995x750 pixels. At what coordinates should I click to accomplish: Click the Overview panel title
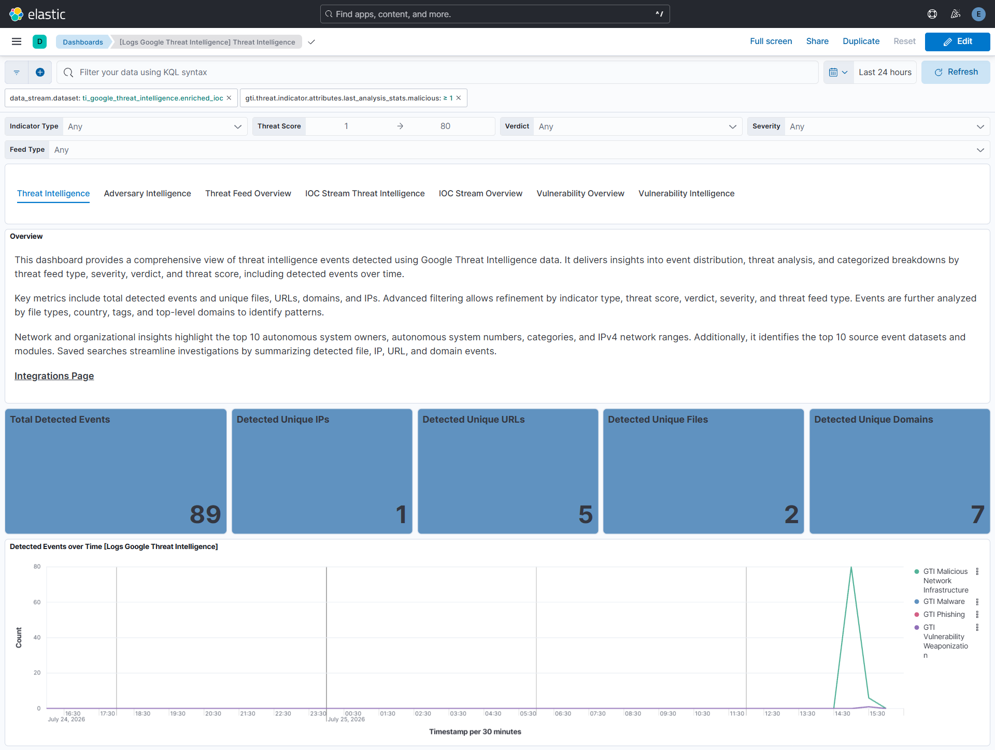pyautogui.click(x=26, y=236)
